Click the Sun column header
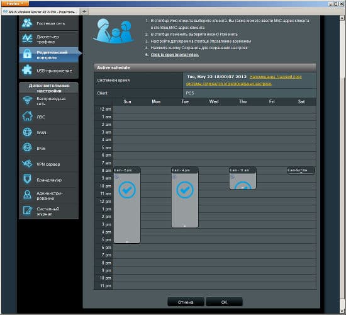346x315 pixels. point(127,101)
